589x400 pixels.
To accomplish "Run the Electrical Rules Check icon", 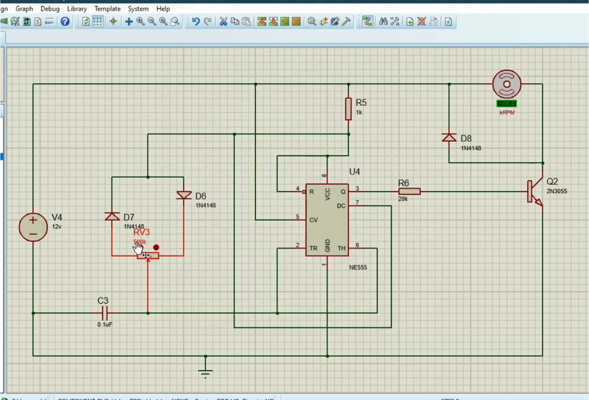I will coord(448,22).
